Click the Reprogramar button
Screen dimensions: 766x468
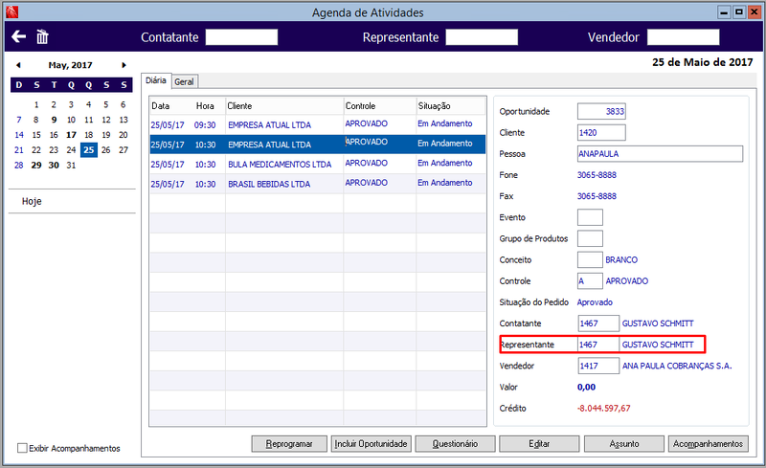click(x=289, y=443)
